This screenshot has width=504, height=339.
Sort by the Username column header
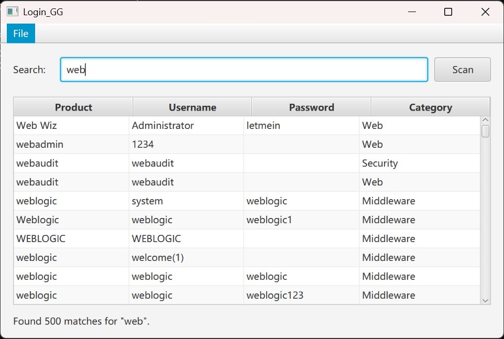pos(192,107)
